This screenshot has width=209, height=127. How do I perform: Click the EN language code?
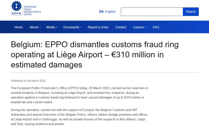pyautogui.click(x=101, y=12)
